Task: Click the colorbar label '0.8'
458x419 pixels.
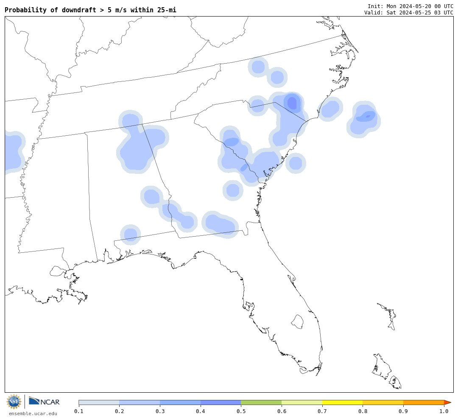Action: pos(363,411)
